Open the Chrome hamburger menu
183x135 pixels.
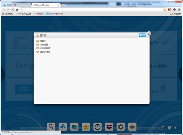pos(179,9)
